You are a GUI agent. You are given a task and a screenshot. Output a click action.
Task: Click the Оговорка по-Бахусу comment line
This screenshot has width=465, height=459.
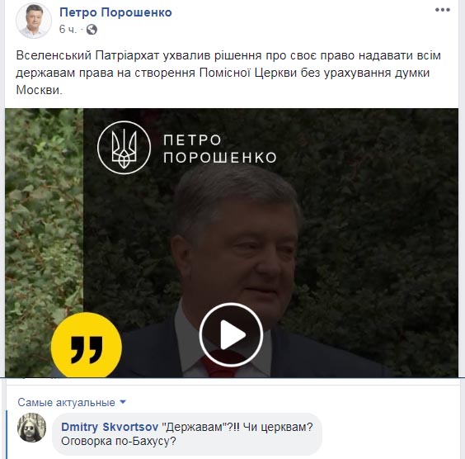119,441
